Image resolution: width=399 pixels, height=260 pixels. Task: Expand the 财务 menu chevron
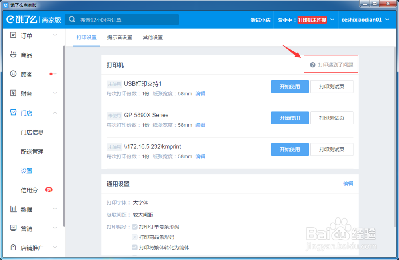[x=55, y=93]
